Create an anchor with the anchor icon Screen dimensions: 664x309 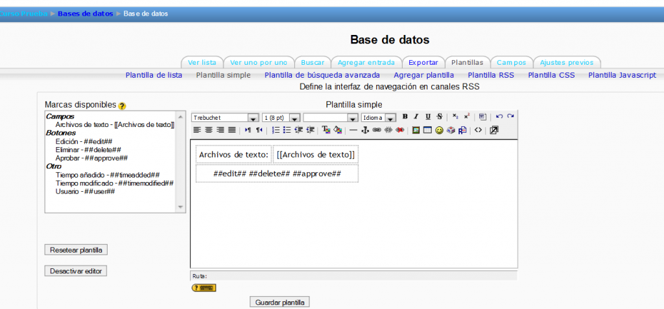(x=365, y=130)
